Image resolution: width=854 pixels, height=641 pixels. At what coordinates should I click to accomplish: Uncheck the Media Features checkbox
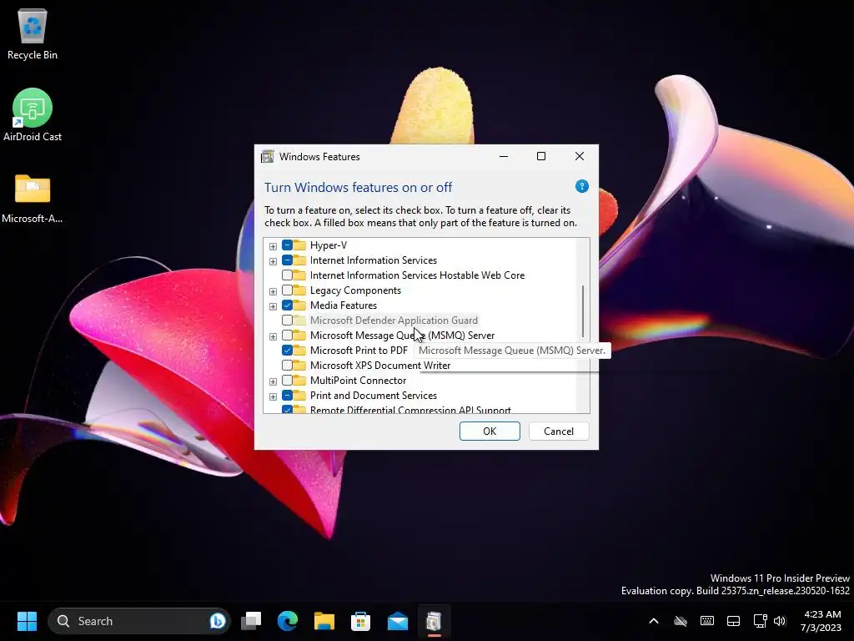click(x=287, y=305)
